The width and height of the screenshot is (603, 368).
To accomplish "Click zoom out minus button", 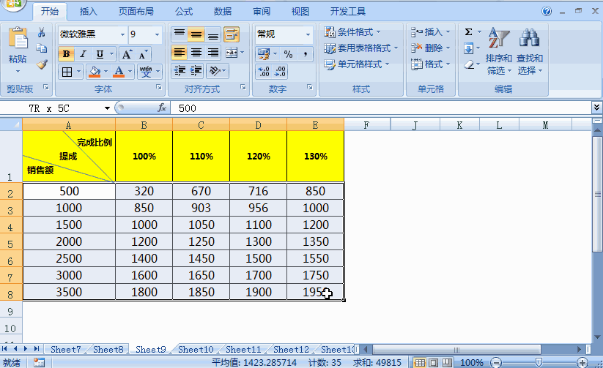I will (497, 363).
